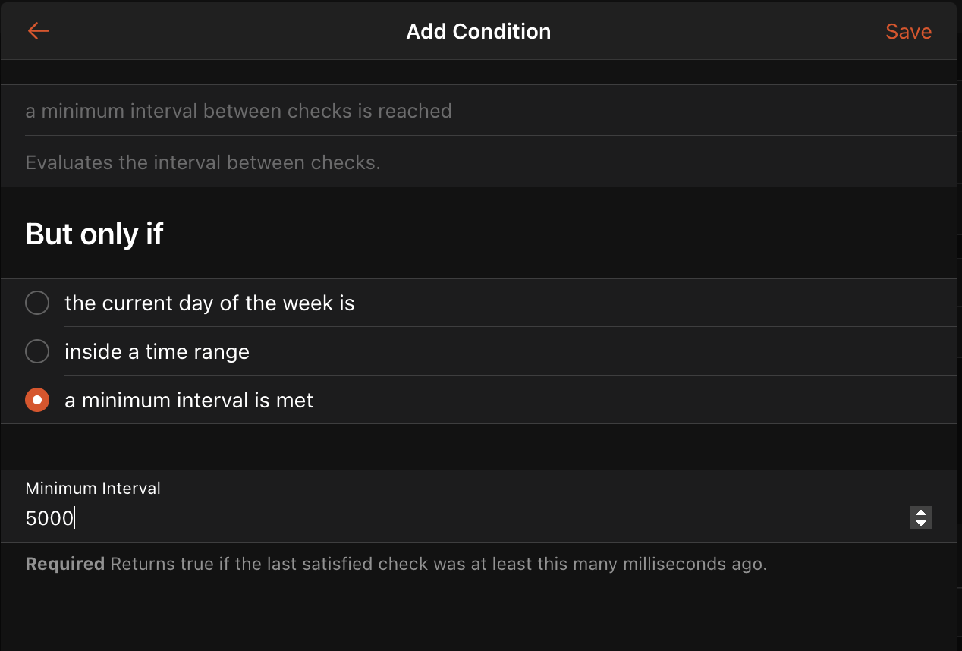Select the current day of the week radio button
The image size is (962, 651).
(x=37, y=303)
